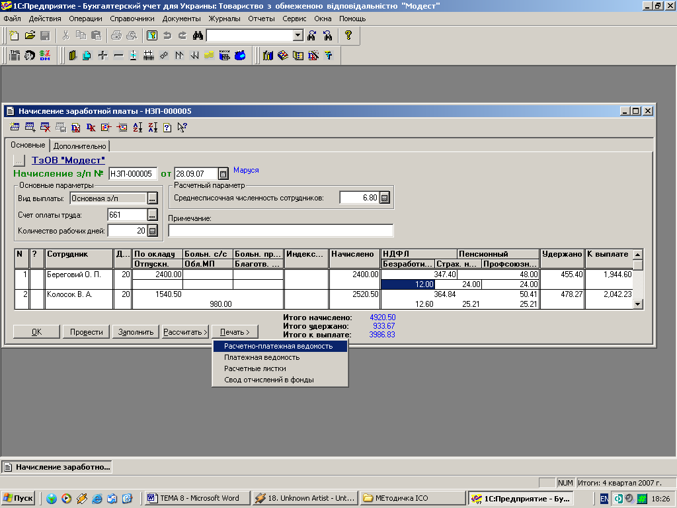Click the Заполнить button

[136, 332]
